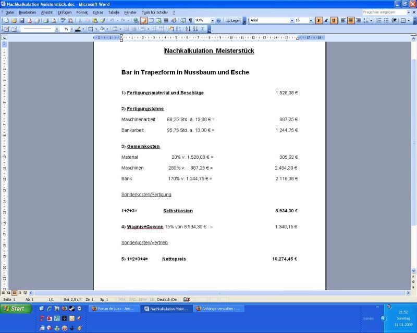
Task: Open Word help with the question mark icon
Action: pos(218,20)
